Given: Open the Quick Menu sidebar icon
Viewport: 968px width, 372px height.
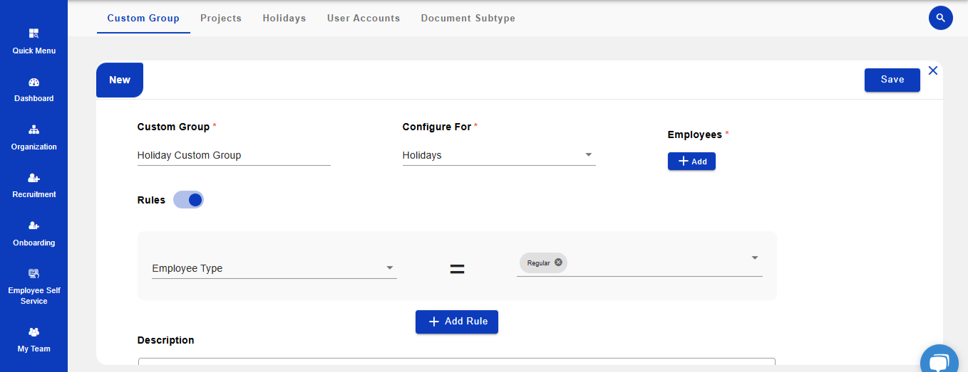Looking at the screenshot, I should [34, 33].
